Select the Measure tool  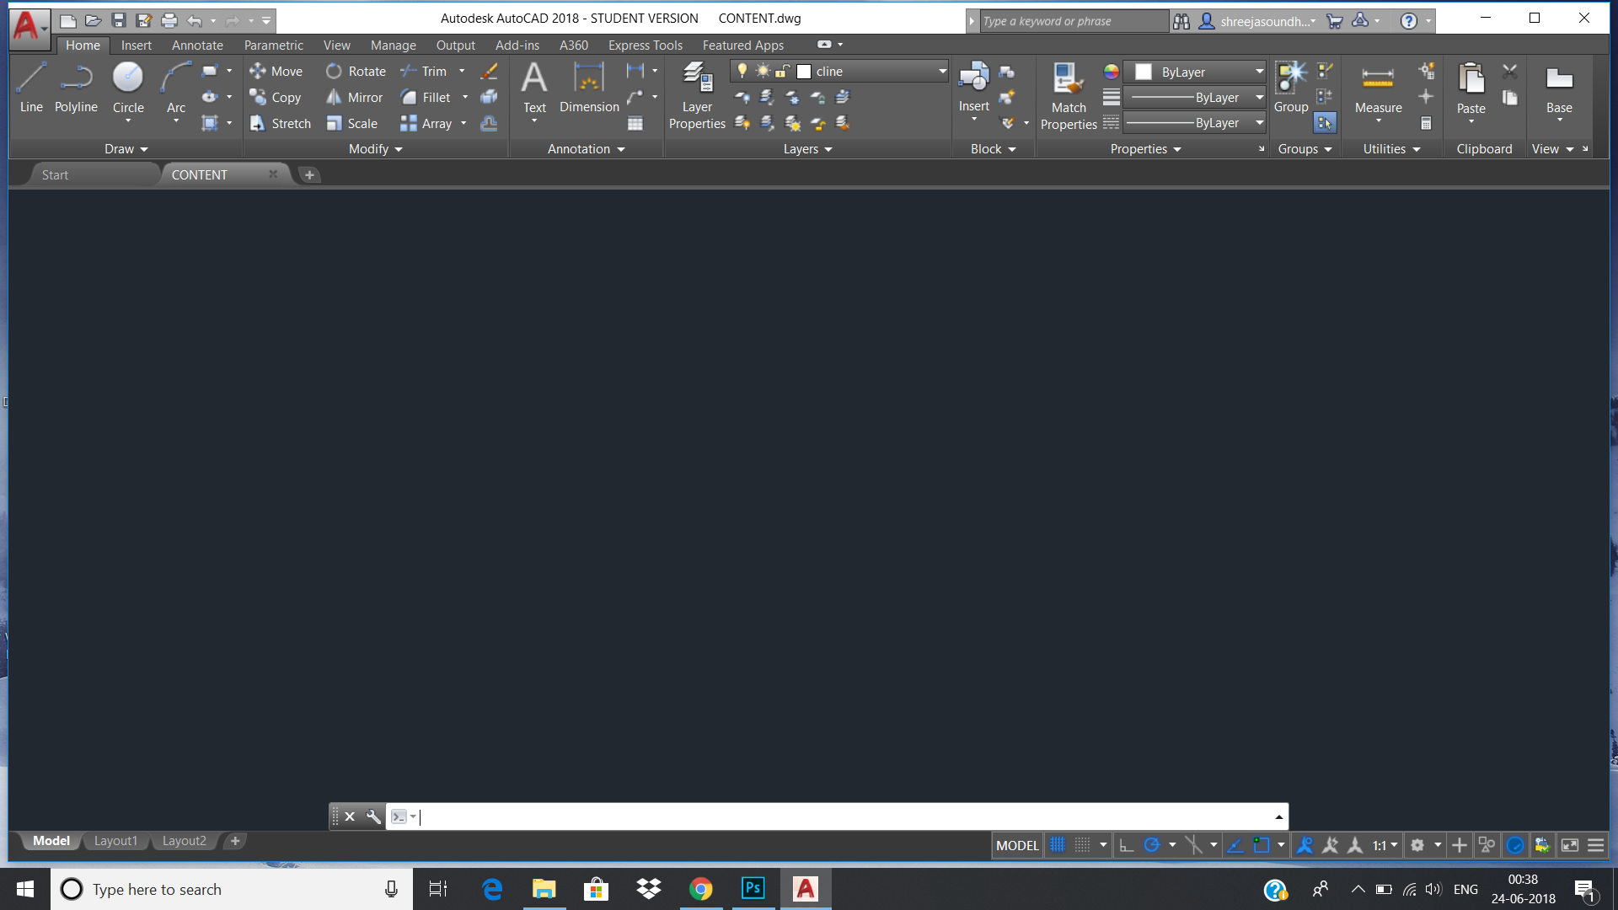pos(1377,88)
